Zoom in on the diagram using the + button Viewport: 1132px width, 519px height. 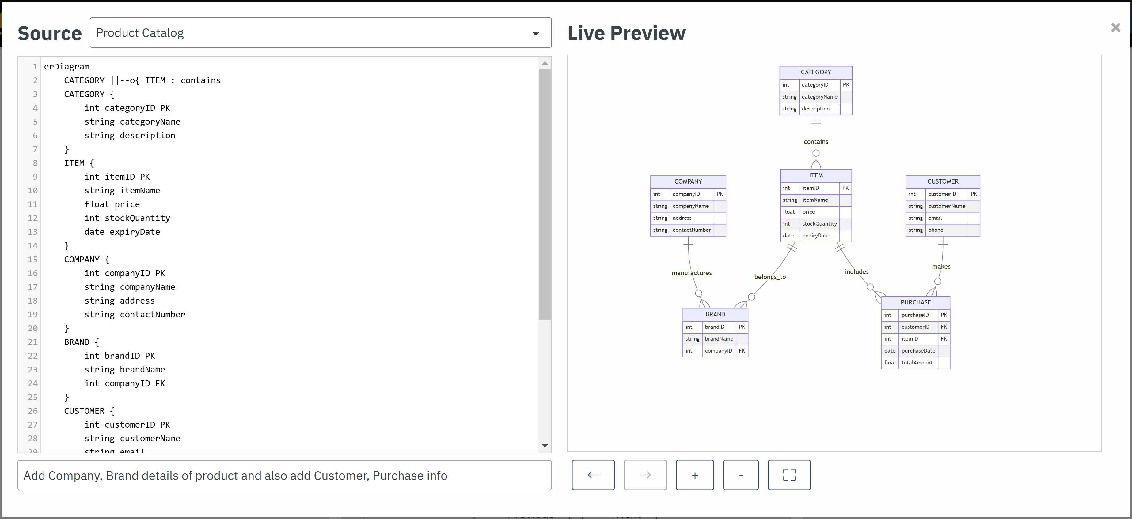(695, 475)
